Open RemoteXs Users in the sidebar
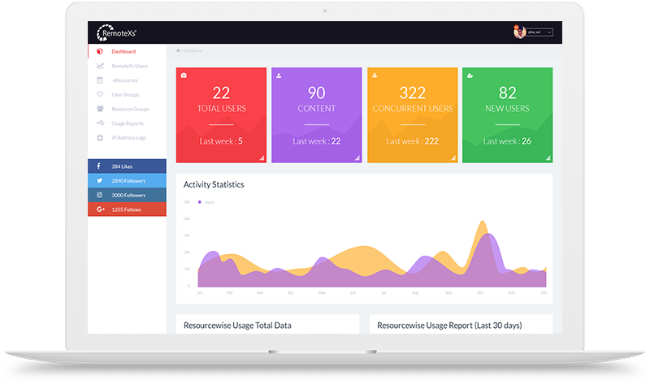This screenshot has height=384, width=650. pyautogui.click(x=129, y=66)
